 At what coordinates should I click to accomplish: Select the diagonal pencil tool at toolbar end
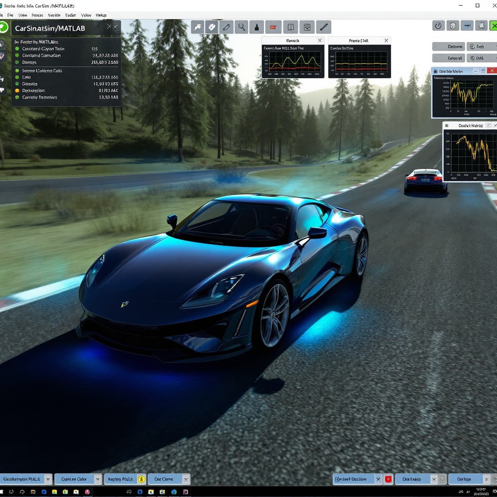324,27
